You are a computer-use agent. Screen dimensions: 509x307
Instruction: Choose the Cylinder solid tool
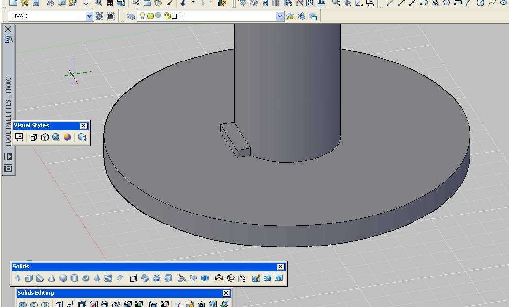pos(74,278)
